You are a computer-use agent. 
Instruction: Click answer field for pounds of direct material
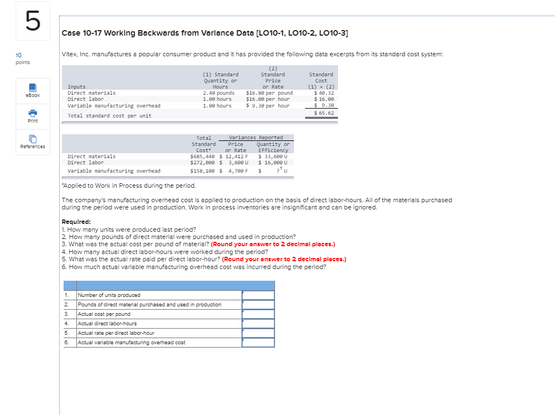click(258, 305)
